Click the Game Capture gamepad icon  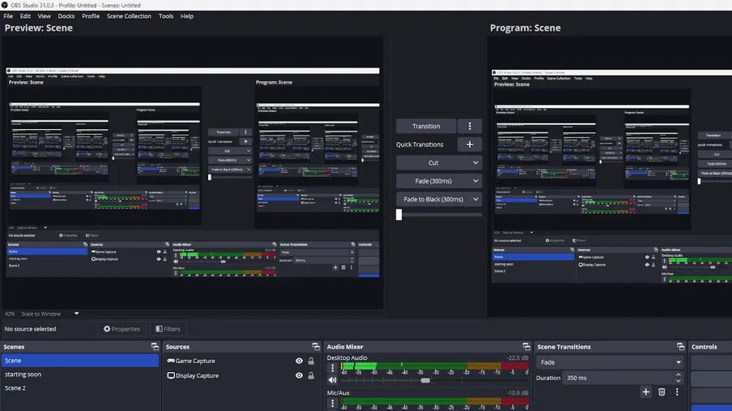coord(171,361)
